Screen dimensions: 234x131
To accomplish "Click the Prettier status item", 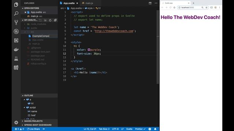I will pyautogui.click(x=140, y=129).
